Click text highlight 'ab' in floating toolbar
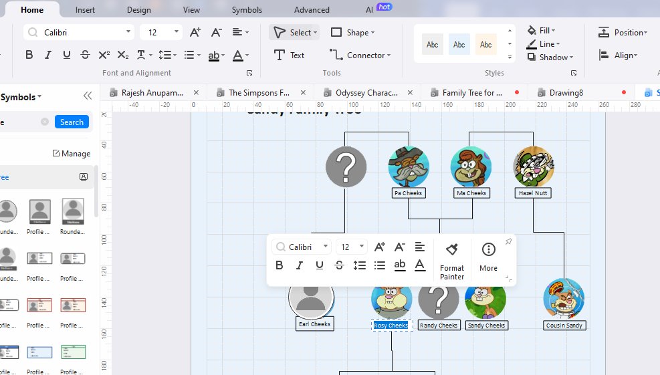 tap(400, 265)
